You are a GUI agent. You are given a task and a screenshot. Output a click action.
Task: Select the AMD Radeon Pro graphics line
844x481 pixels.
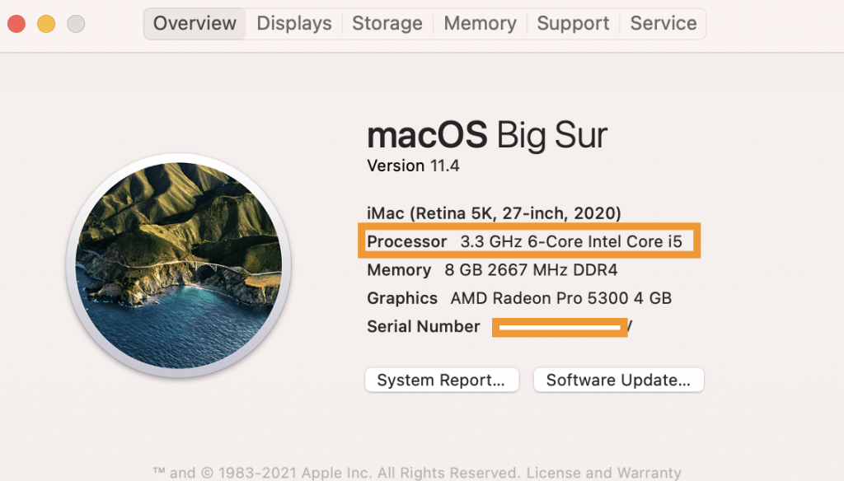pyautogui.click(x=519, y=298)
